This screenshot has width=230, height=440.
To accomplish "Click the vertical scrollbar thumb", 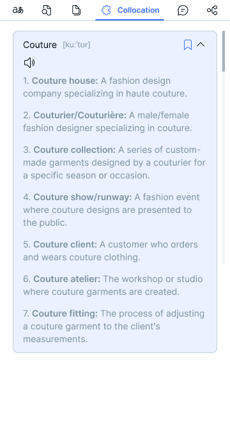I will click(224, 51).
